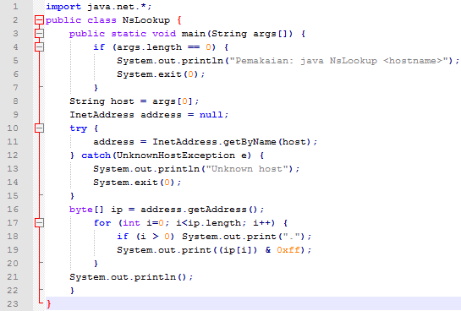Select line number 12 in the margin
The width and height of the screenshot is (461, 311).
tap(13, 155)
